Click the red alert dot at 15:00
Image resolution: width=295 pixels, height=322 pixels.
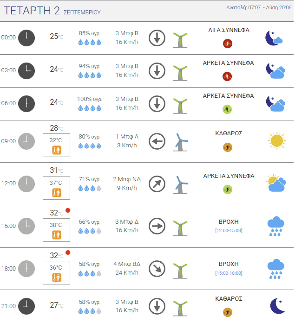[68, 210]
